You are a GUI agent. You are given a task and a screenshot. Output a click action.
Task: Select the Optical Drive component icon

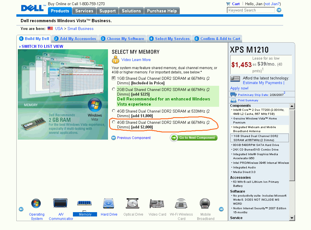[132, 203]
